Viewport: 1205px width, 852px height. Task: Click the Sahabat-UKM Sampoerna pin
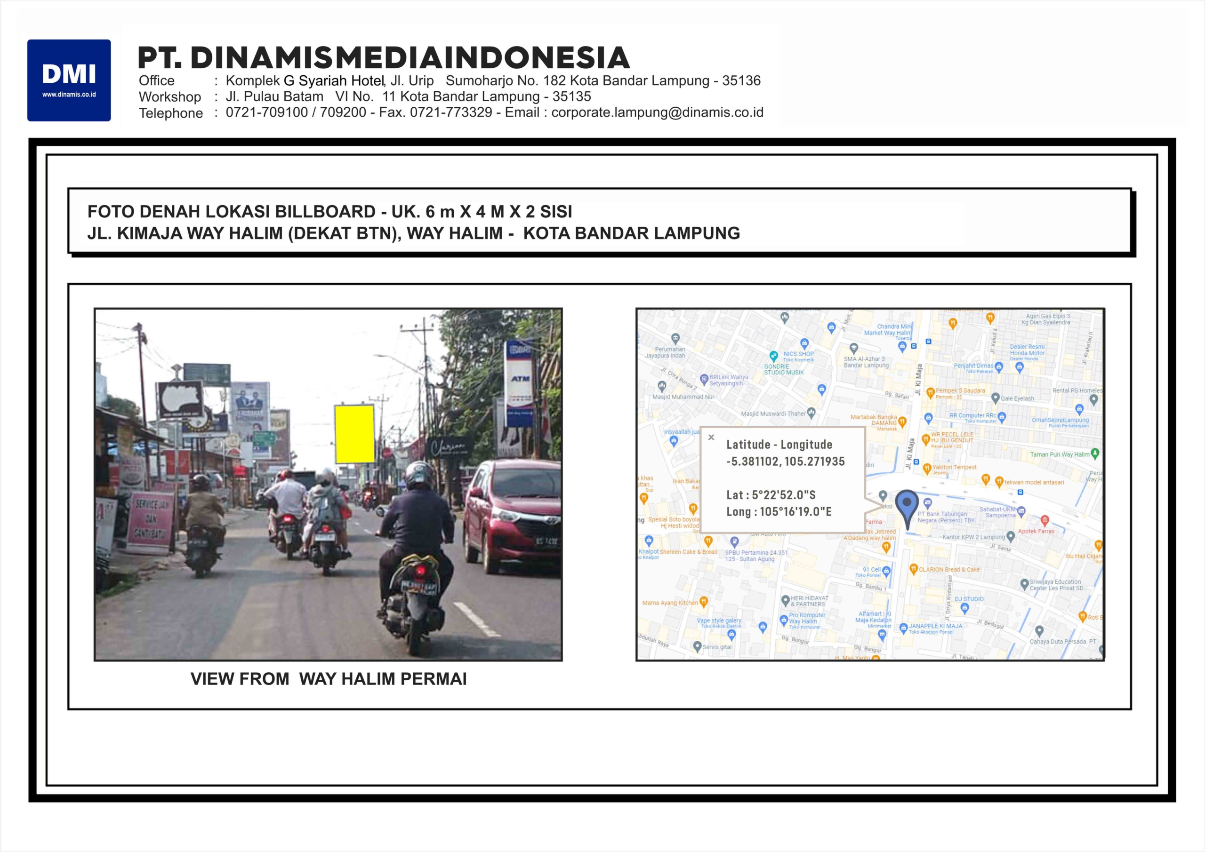point(1021,511)
